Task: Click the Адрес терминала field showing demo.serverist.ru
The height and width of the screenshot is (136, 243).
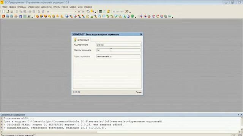Action: (x=118, y=56)
